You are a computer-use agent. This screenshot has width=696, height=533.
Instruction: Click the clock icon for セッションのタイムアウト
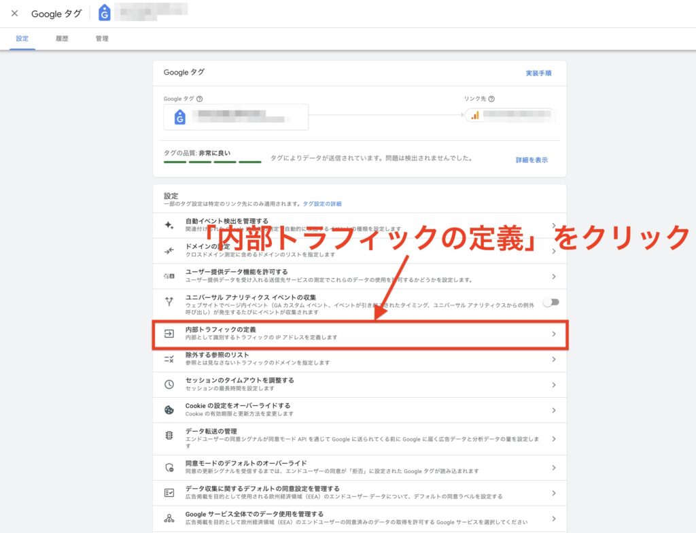(x=169, y=385)
